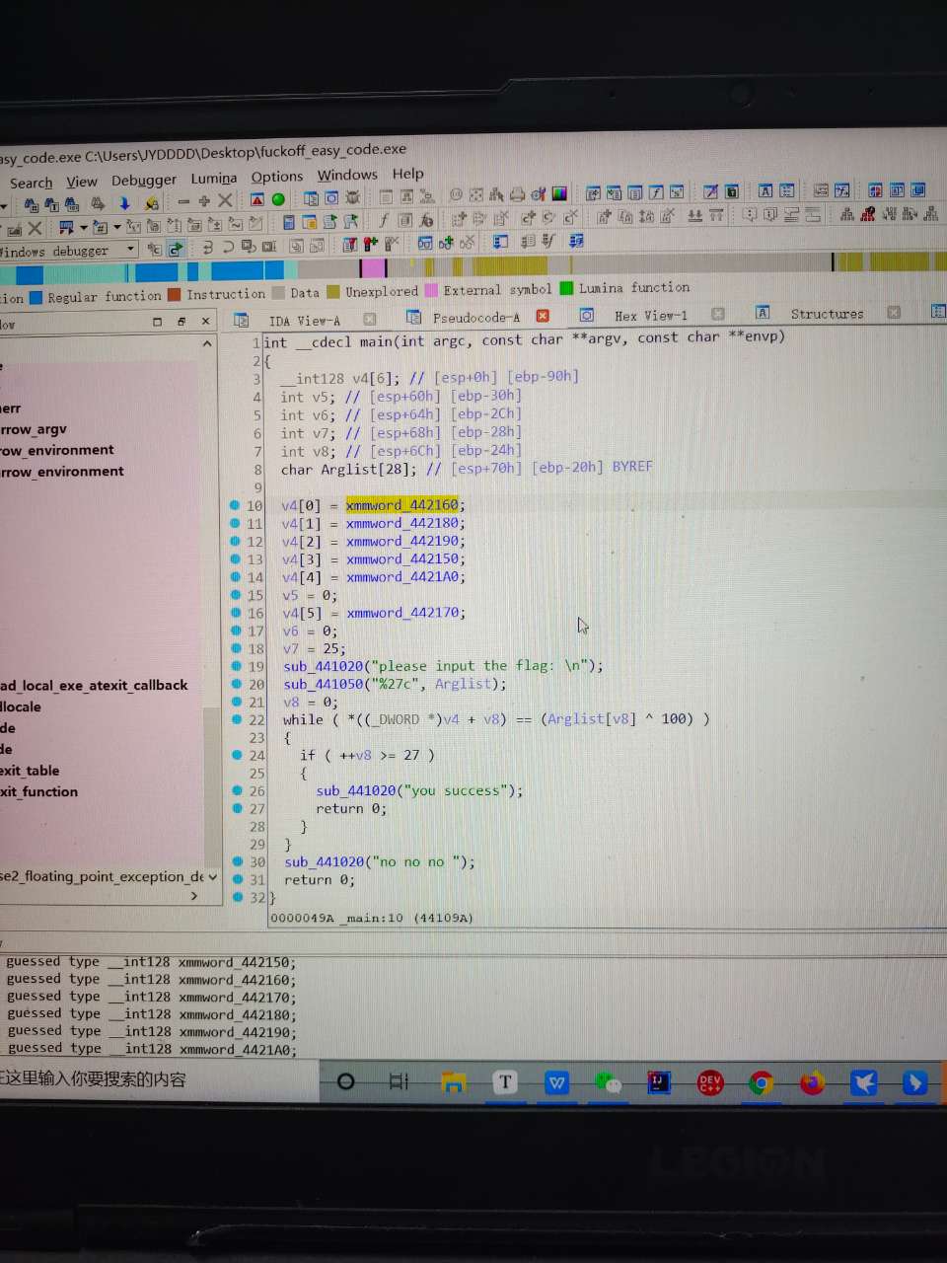Click output line guessed type xmmword_442150
Image resolution: width=947 pixels, height=1263 pixels.
point(150,962)
